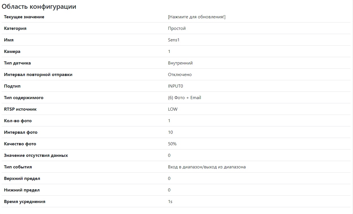Click the "LOW" RTSP source value
This screenshot has height=214, width=353.
173,109
